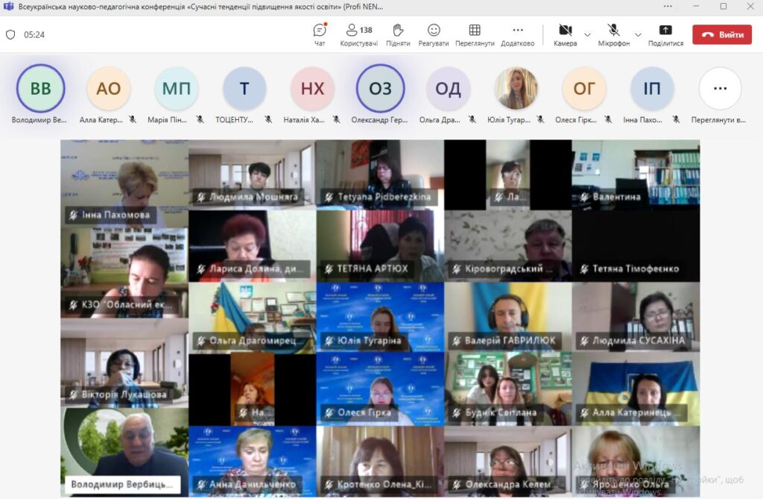Screen dimensions: 763x499
Task: Open the Chat panel
Action: click(320, 34)
